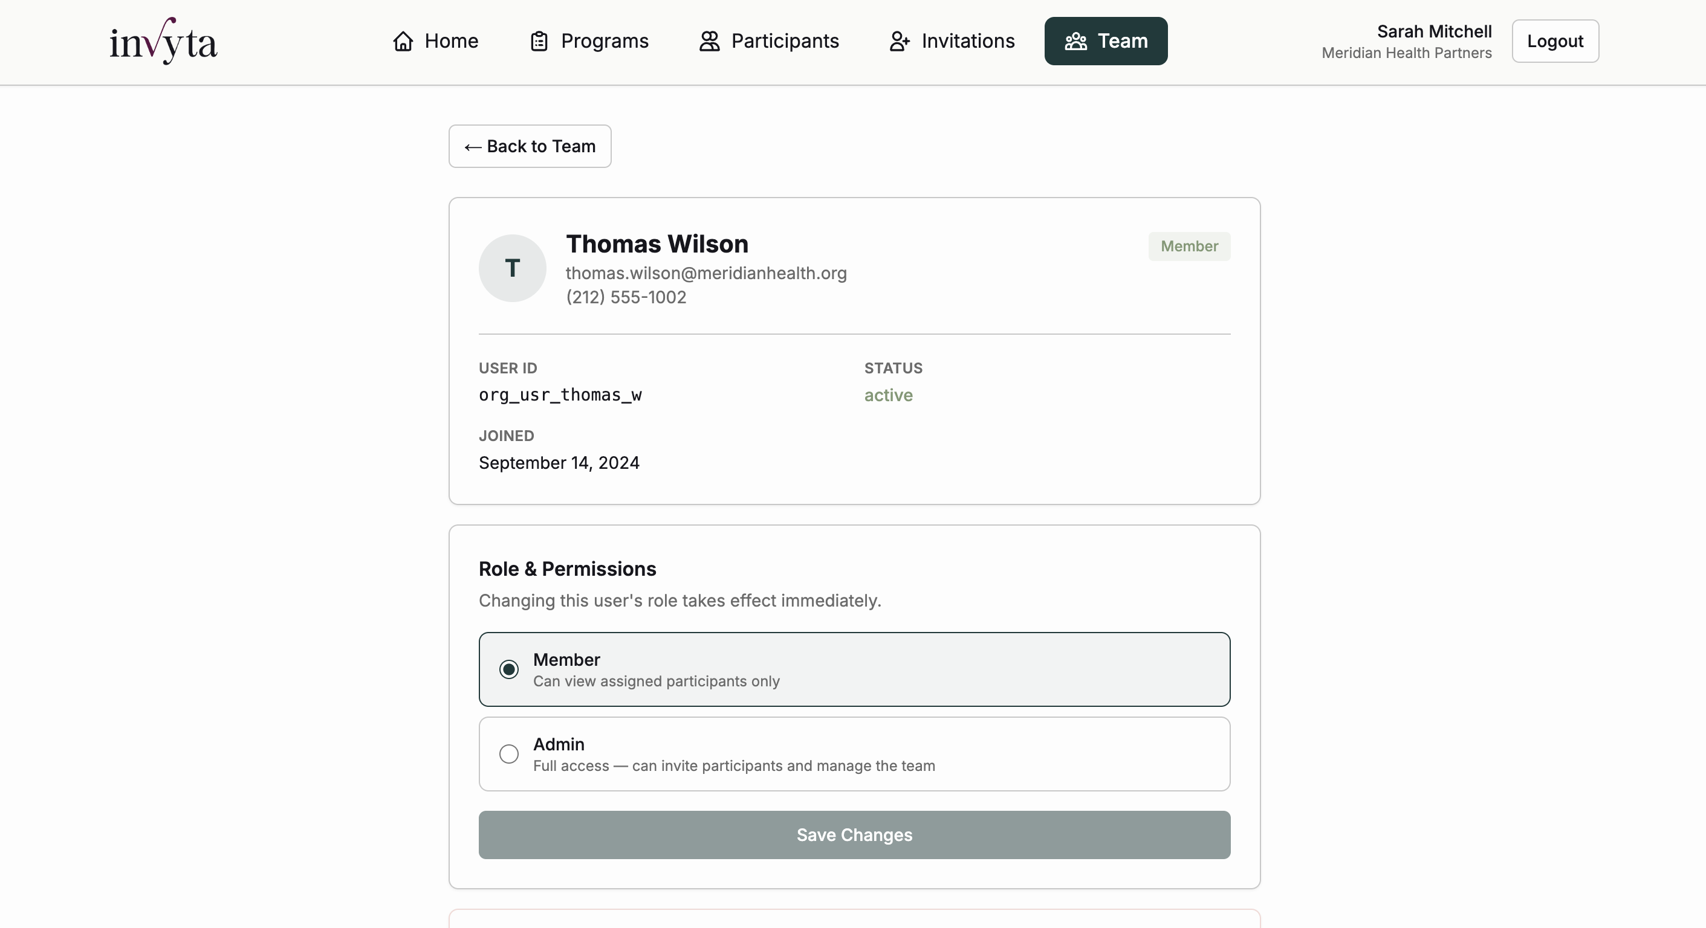Viewport: 1706px width, 928px height.
Task: Click user ID org_usr_thomas_w
Action: tap(560, 395)
